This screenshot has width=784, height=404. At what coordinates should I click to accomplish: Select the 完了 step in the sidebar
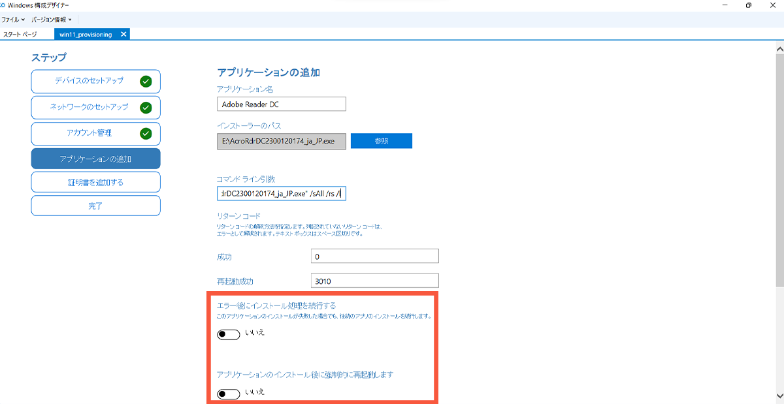tap(95, 205)
